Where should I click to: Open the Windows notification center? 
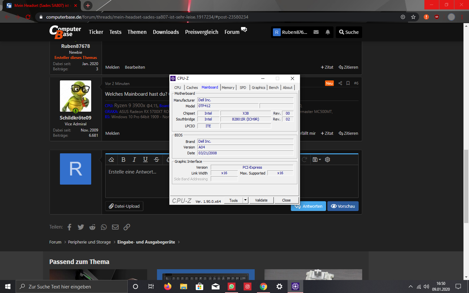(458, 286)
